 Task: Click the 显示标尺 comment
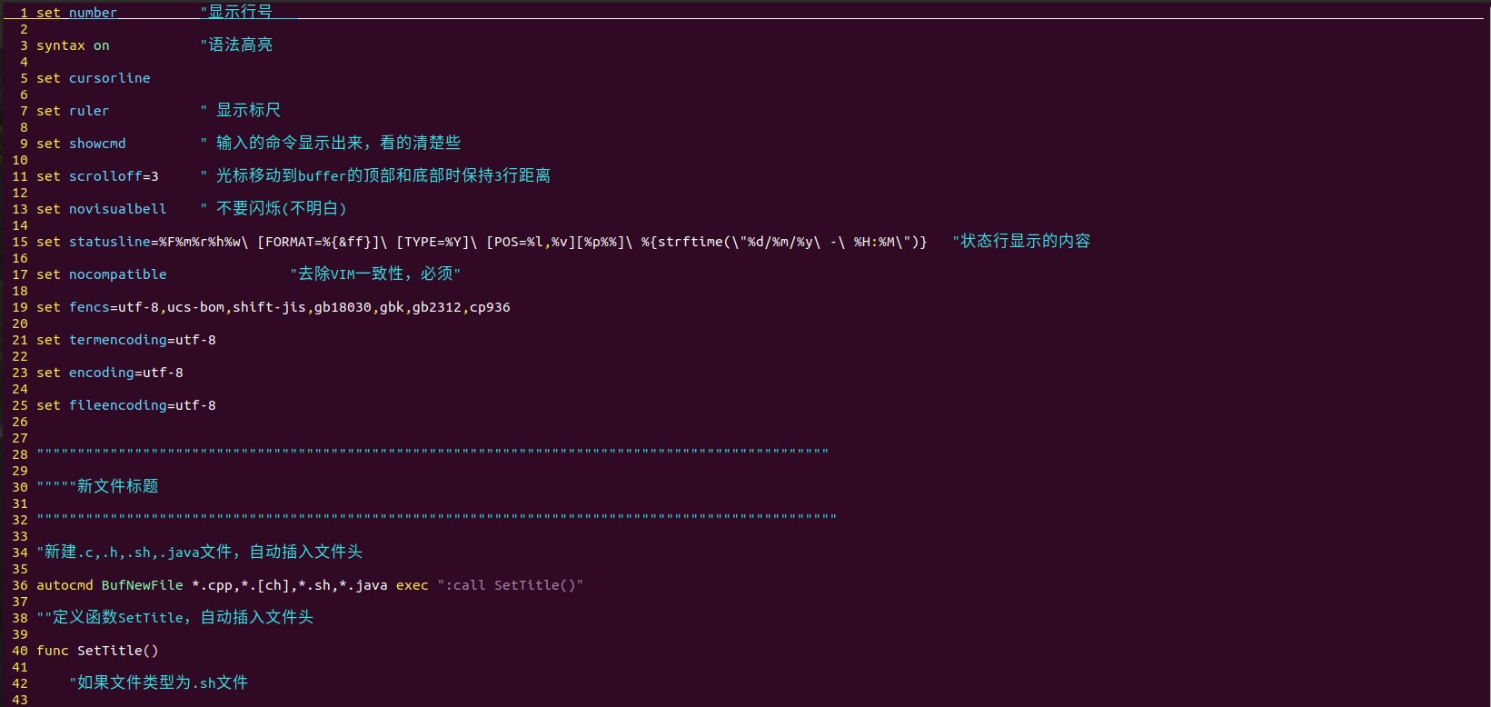241,110
